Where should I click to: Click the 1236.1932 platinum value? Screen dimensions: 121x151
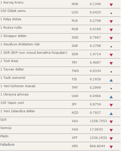click(98, 138)
